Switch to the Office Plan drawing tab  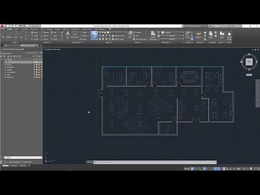tap(29, 45)
